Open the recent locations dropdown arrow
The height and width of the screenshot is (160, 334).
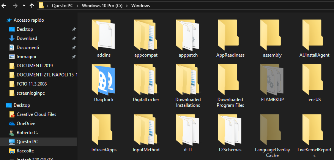(x=24, y=6)
